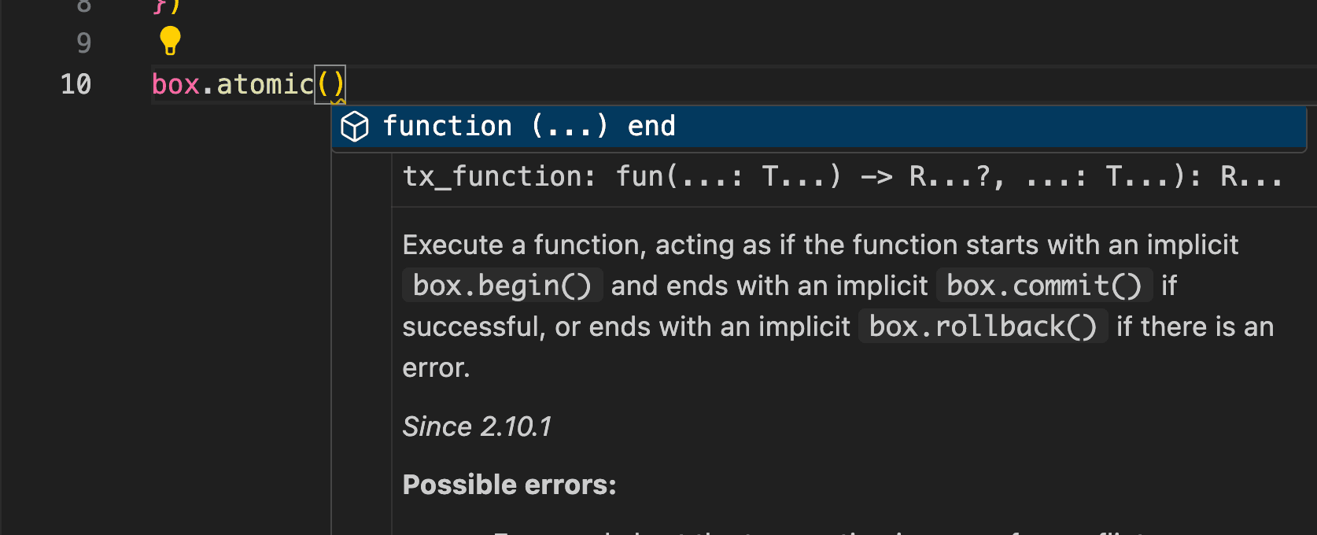Image resolution: width=1317 pixels, height=535 pixels.
Task: Click the 'box' identifier on line 10
Action: 175,84
